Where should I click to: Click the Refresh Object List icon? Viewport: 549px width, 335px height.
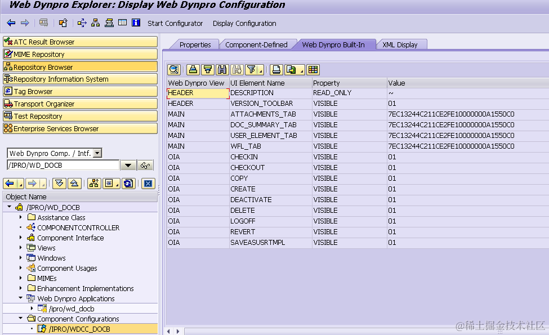pyautogui.click(x=128, y=184)
